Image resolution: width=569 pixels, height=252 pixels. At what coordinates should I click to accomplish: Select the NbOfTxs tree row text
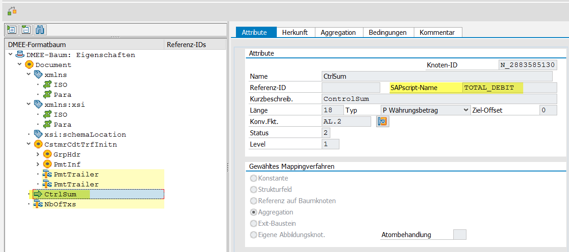[x=60, y=204]
